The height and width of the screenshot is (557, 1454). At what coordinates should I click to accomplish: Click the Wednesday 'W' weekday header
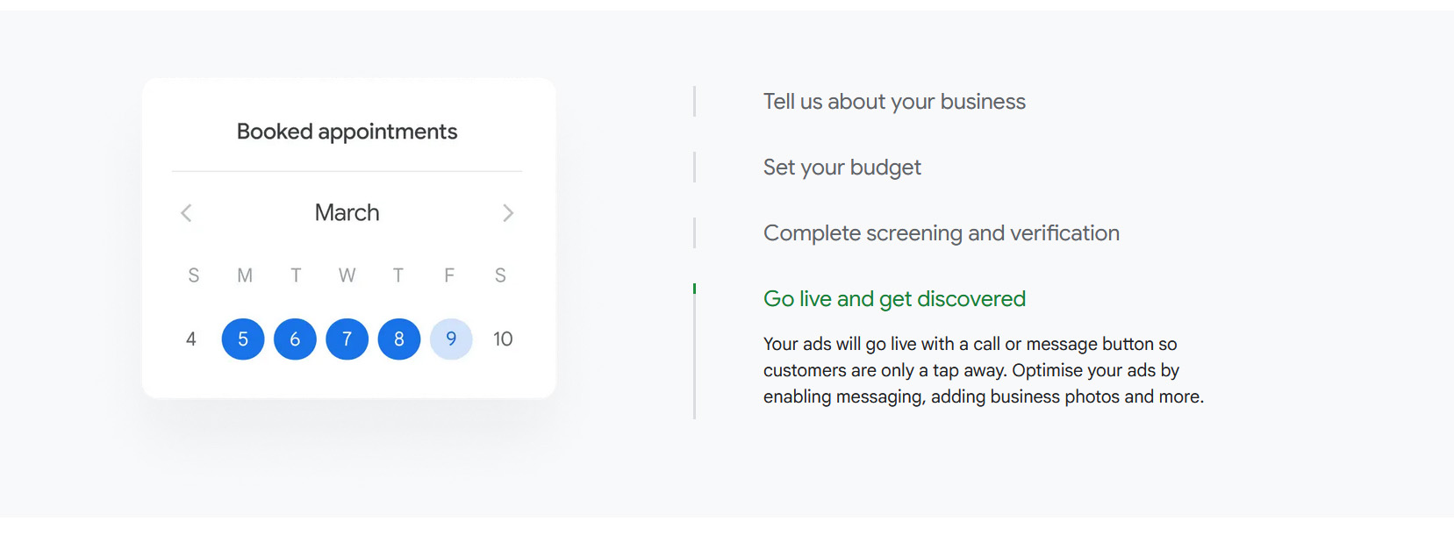pos(347,276)
